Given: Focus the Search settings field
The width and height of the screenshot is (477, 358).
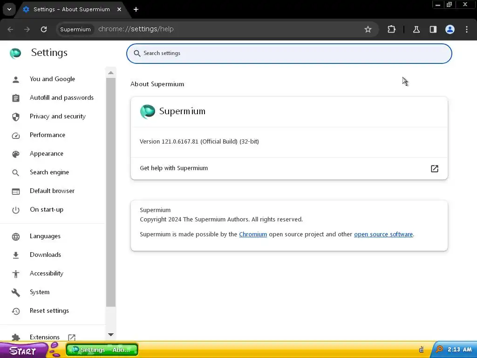Looking at the screenshot, I should point(289,53).
